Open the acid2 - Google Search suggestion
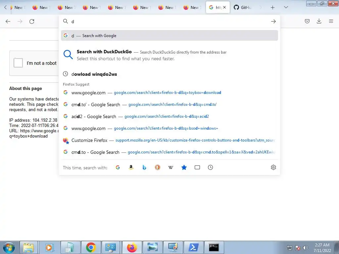 (169, 116)
